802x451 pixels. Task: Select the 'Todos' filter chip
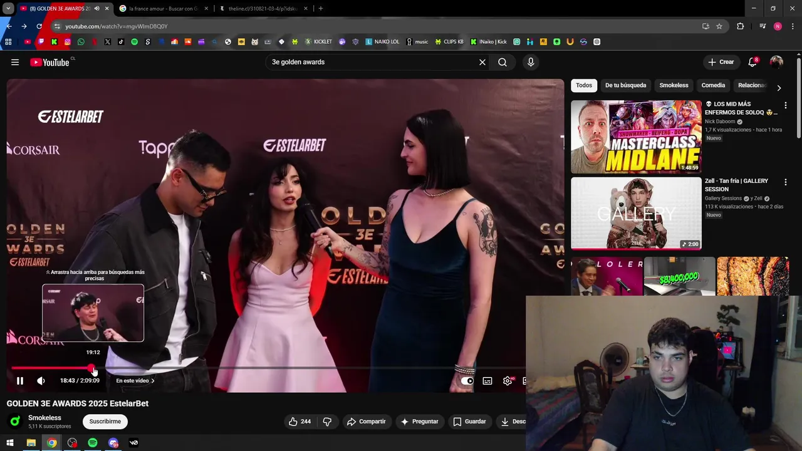tap(584, 85)
